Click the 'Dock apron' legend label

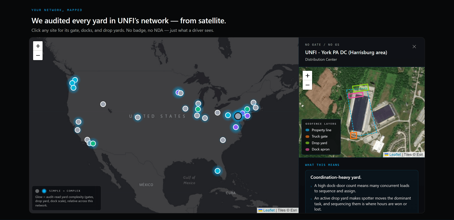coord(321,149)
